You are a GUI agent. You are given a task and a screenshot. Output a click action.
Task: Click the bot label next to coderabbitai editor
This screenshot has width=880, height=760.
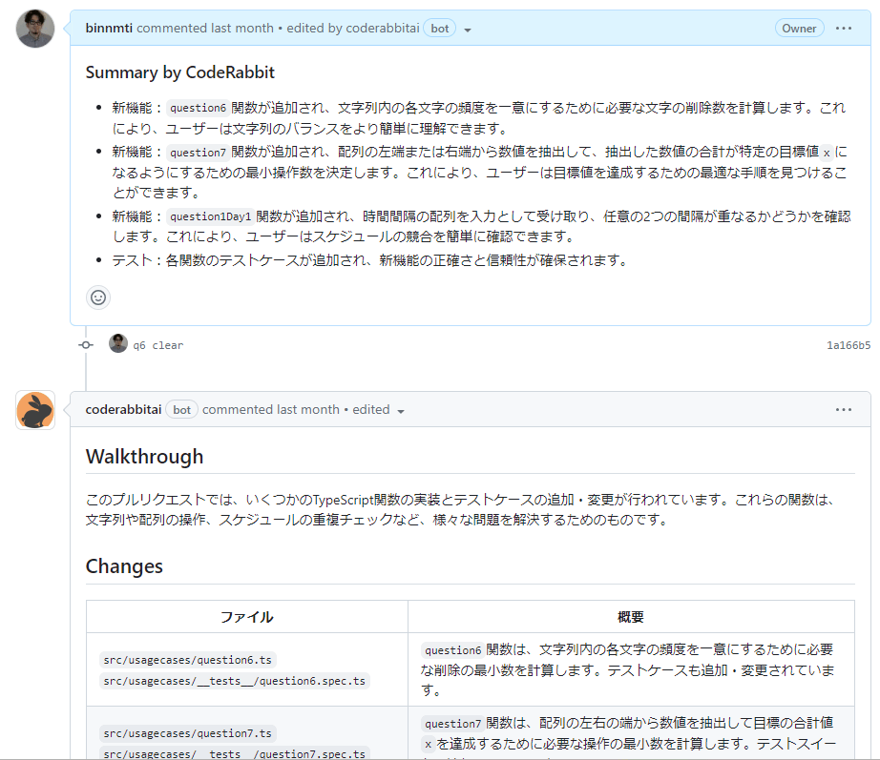click(x=440, y=28)
